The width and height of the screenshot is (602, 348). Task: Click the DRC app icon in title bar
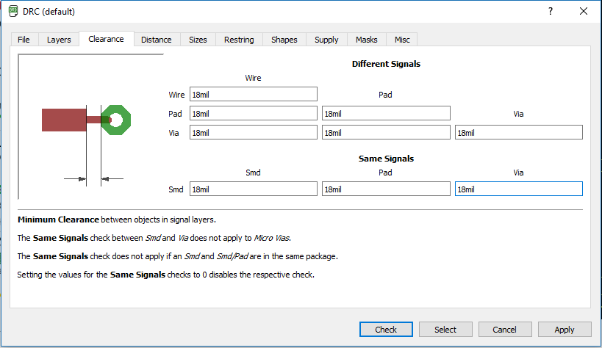tap(13, 11)
